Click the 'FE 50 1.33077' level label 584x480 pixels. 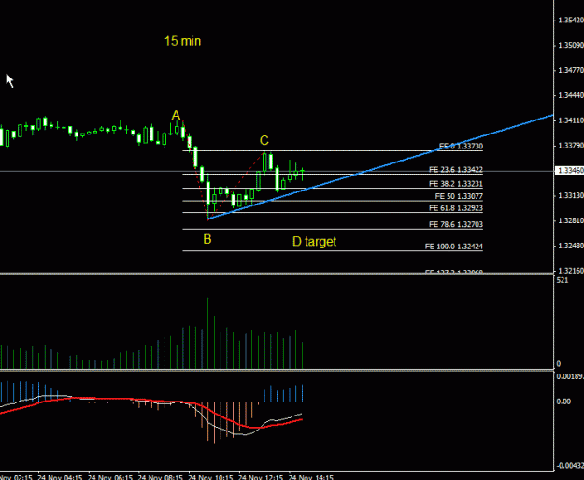tap(459, 196)
